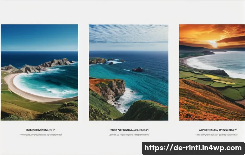The height and width of the screenshot is (155, 245).
Task: Open the curved sandy beach bay photo
Action: (x=39, y=72)
